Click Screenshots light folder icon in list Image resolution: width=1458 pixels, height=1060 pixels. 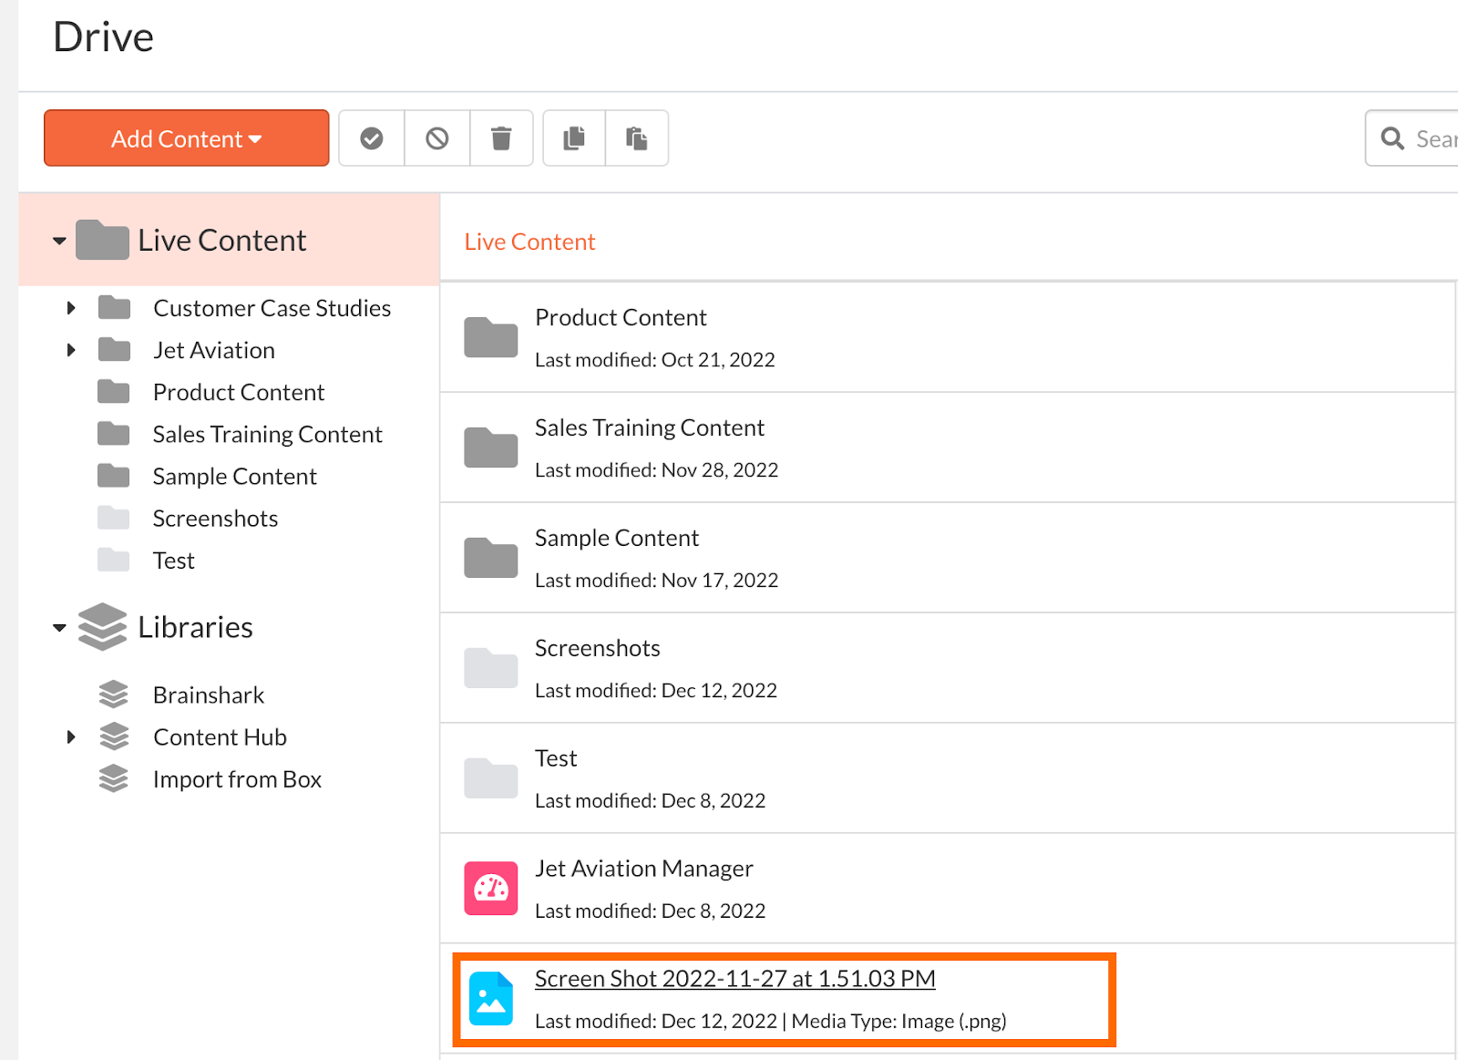tap(491, 668)
